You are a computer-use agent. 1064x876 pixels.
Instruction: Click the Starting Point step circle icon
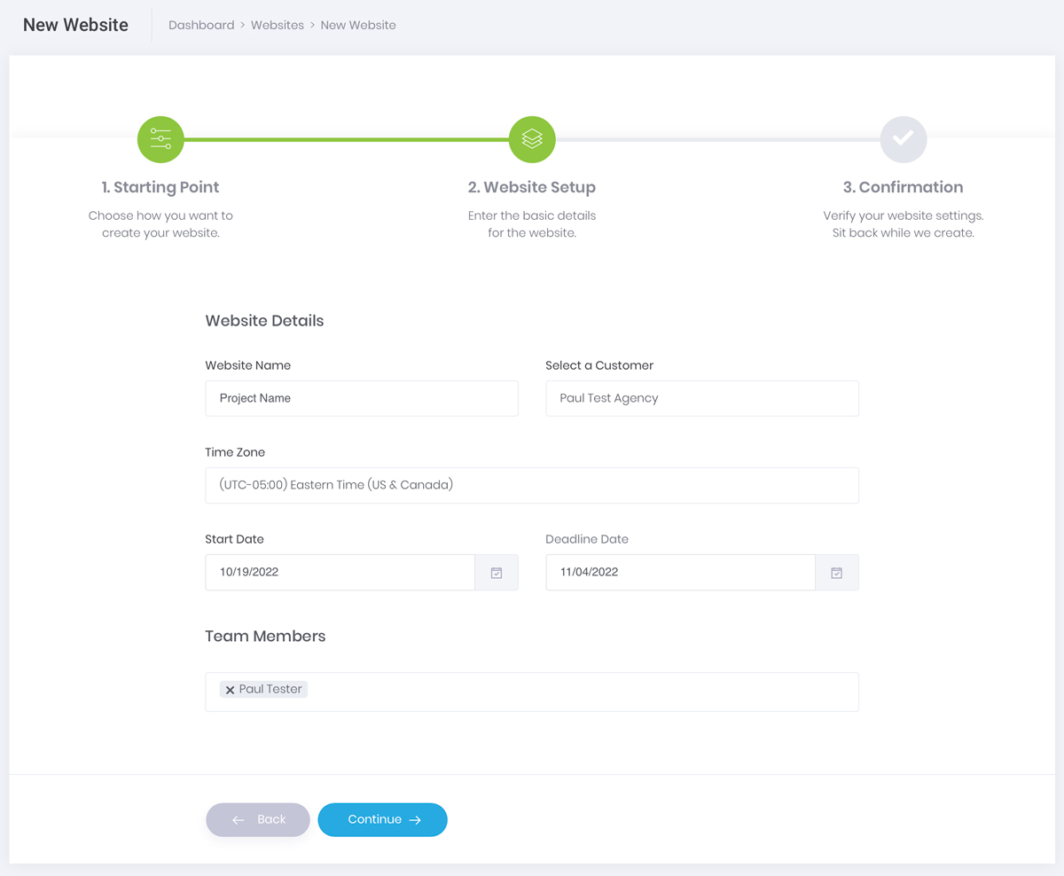[x=160, y=139]
